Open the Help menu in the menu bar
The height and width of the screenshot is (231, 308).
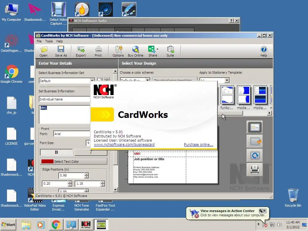click(x=59, y=41)
